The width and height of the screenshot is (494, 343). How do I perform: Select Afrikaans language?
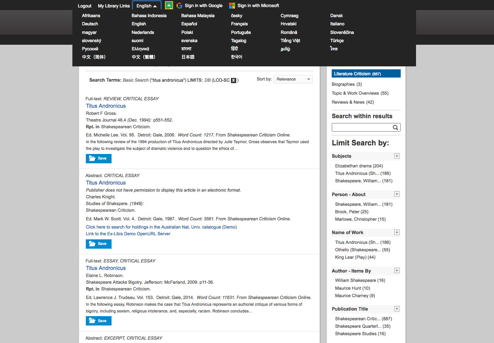pos(91,16)
